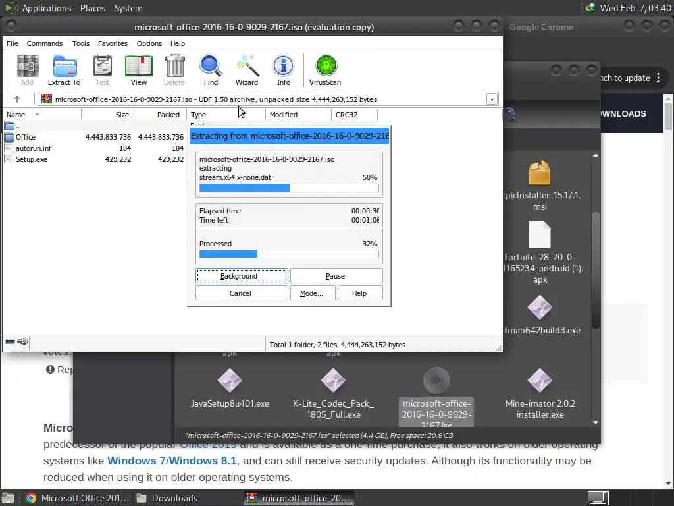Click the Processed total progress bar

289,254
